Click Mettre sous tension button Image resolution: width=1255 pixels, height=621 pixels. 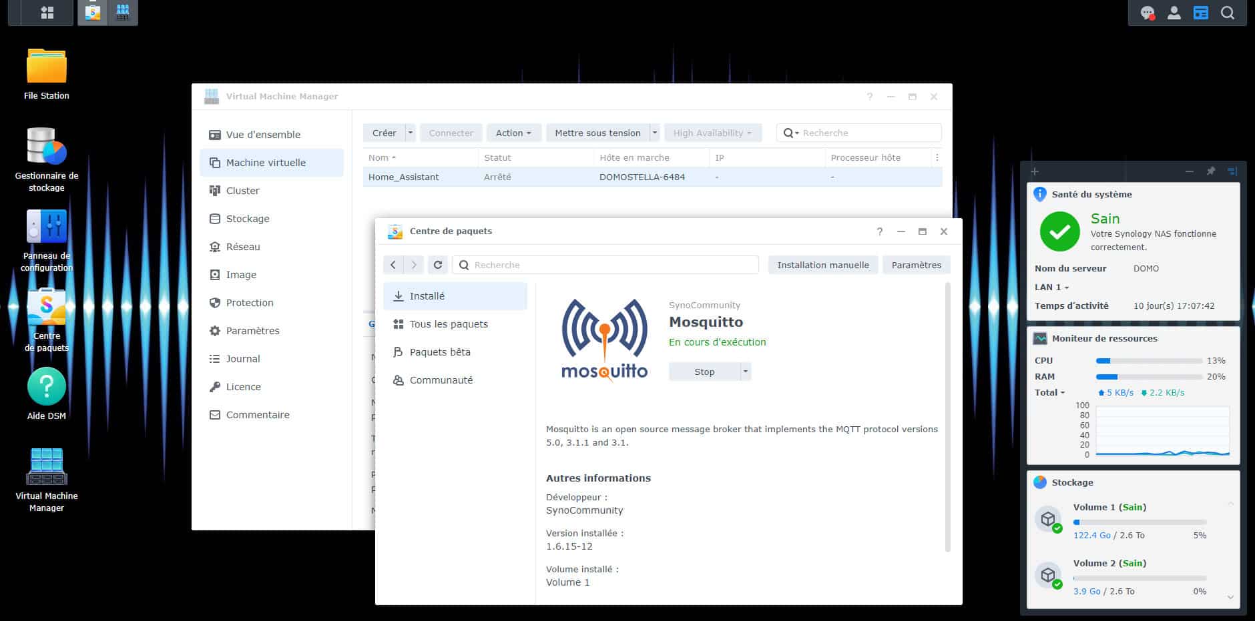point(597,133)
